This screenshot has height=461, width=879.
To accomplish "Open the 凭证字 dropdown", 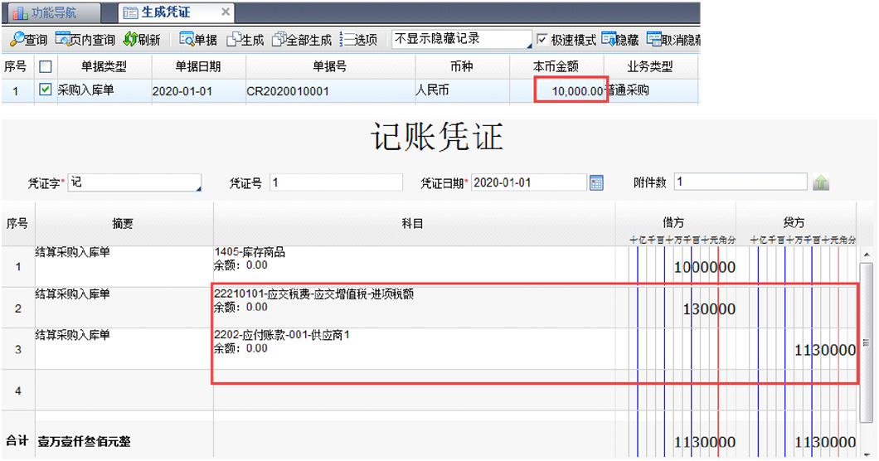I will click(134, 182).
